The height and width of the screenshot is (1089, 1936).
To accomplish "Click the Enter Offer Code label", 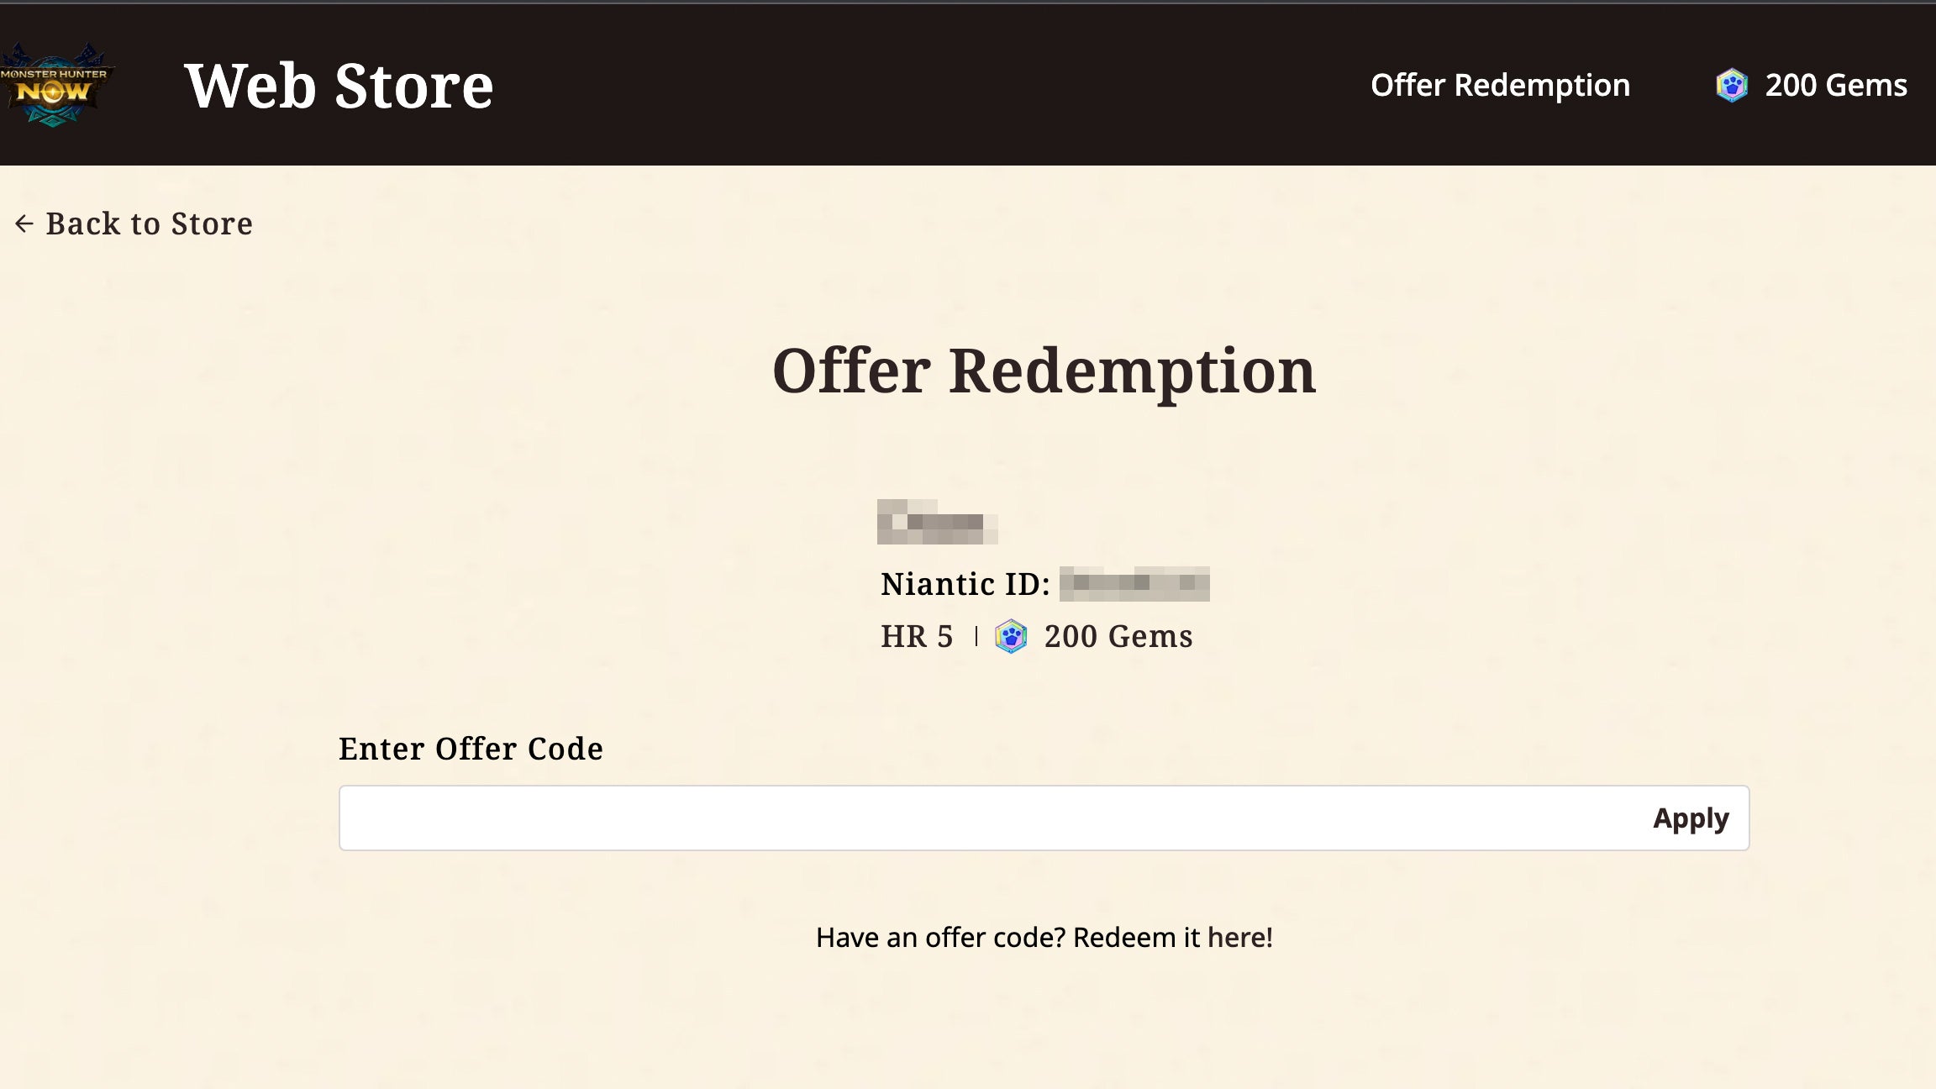I will [x=471, y=749].
